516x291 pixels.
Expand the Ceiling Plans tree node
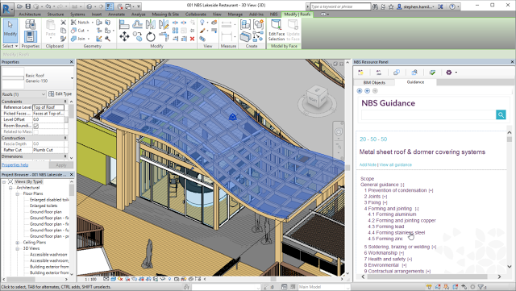[17, 243]
